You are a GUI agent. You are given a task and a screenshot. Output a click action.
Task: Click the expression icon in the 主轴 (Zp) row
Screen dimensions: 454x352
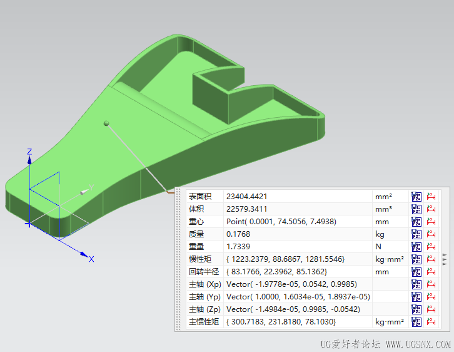(x=416, y=309)
